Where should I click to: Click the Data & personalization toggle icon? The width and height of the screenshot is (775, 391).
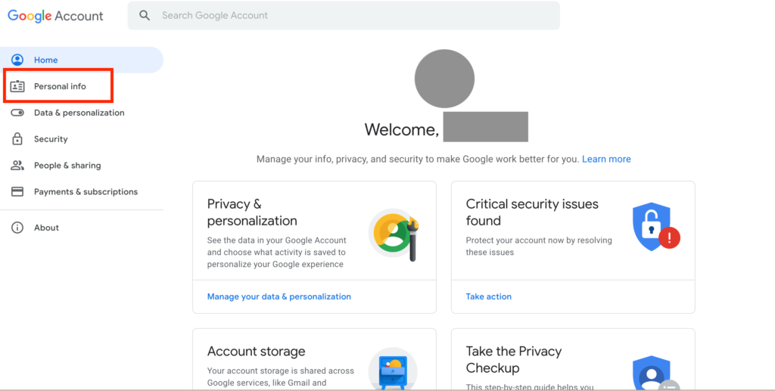[x=17, y=113]
